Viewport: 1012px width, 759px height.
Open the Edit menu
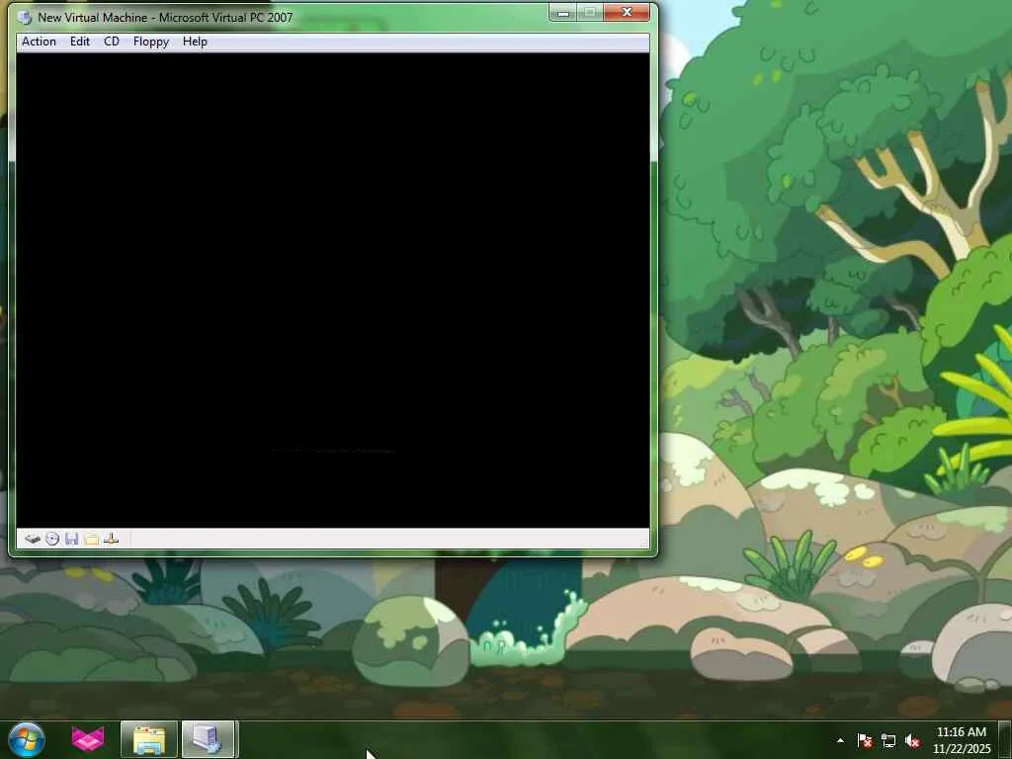tap(80, 42)
